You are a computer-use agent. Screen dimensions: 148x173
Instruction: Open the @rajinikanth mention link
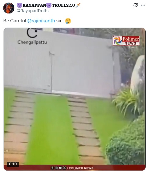pyautogui.click(x=41, y=21)
